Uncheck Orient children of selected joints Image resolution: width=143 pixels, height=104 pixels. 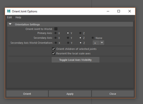point(53,49)
